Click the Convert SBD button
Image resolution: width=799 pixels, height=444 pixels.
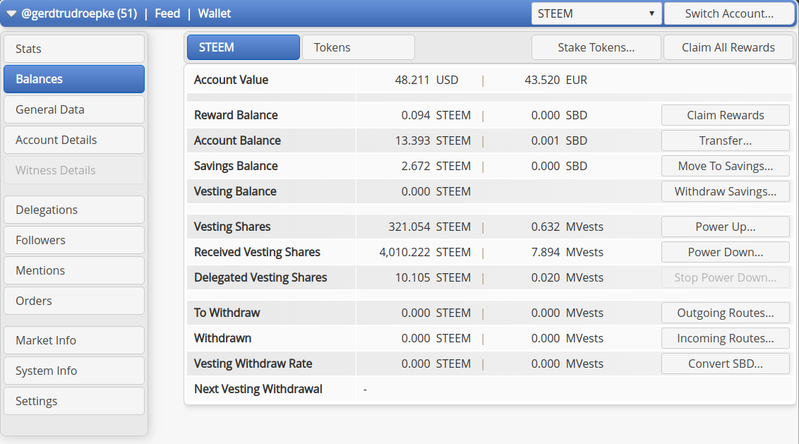725,364
